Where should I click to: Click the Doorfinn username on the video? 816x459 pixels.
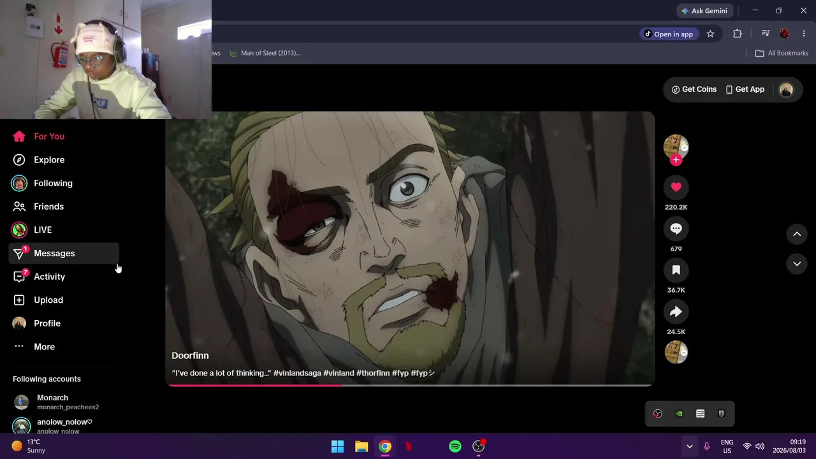190,356
